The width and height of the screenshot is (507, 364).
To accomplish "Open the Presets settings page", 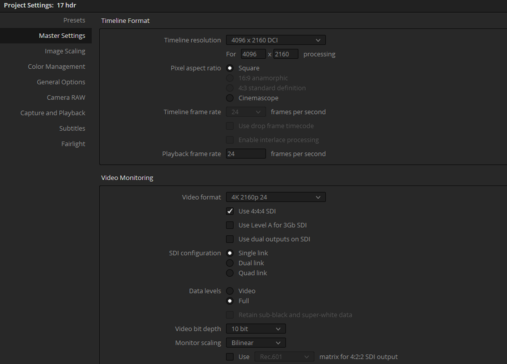I will 74,20.
